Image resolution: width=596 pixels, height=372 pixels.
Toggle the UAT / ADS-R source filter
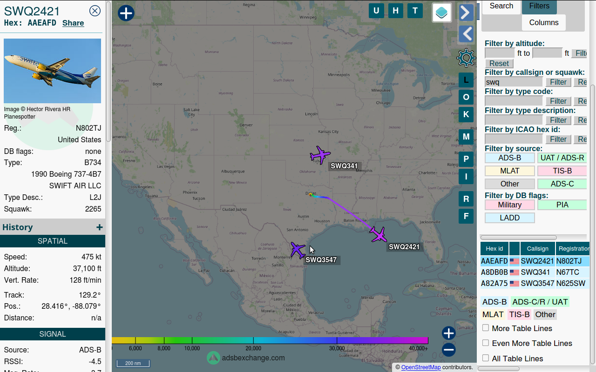(x=562, y=158)
